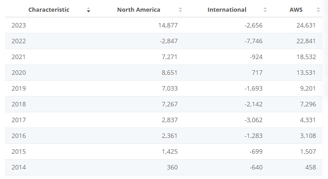Click AWS value 9,201 in 2019 row
This screenshot has height=179, width=328.
click(x=308, y=88)
